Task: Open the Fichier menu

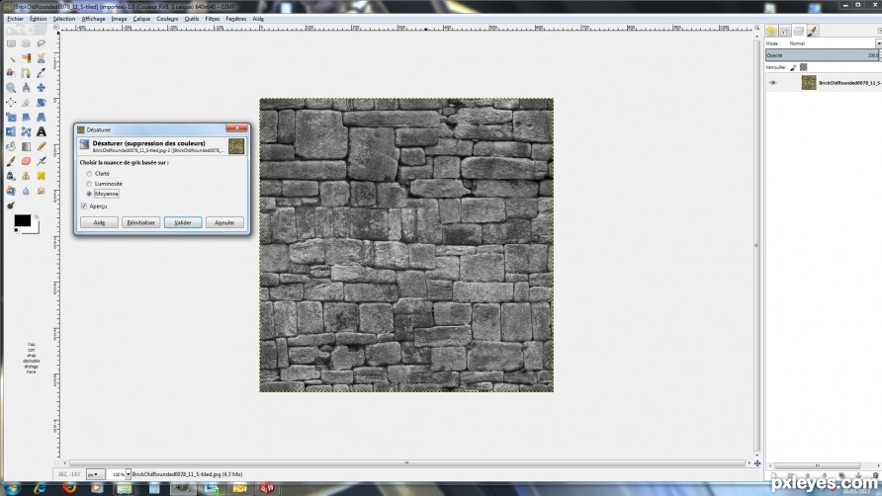Action: coord(15,19)
